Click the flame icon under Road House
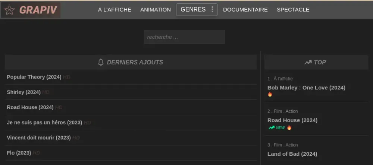Viewport: 373px width, 165px height. 289,128
